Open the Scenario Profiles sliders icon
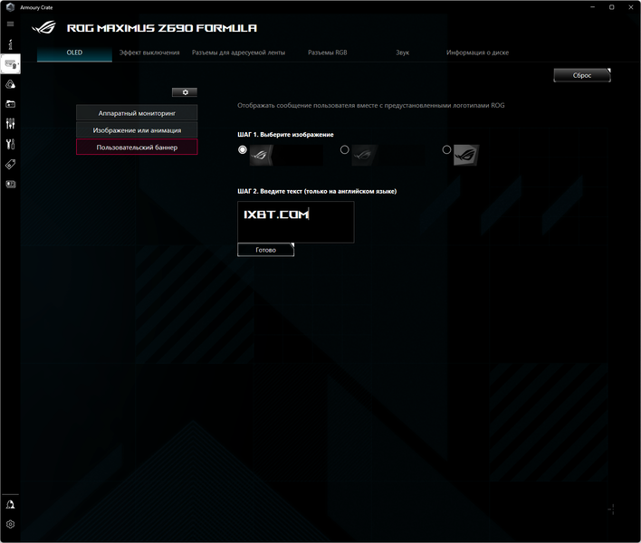This screenshot has height=543, width=641. pos(10,124)
